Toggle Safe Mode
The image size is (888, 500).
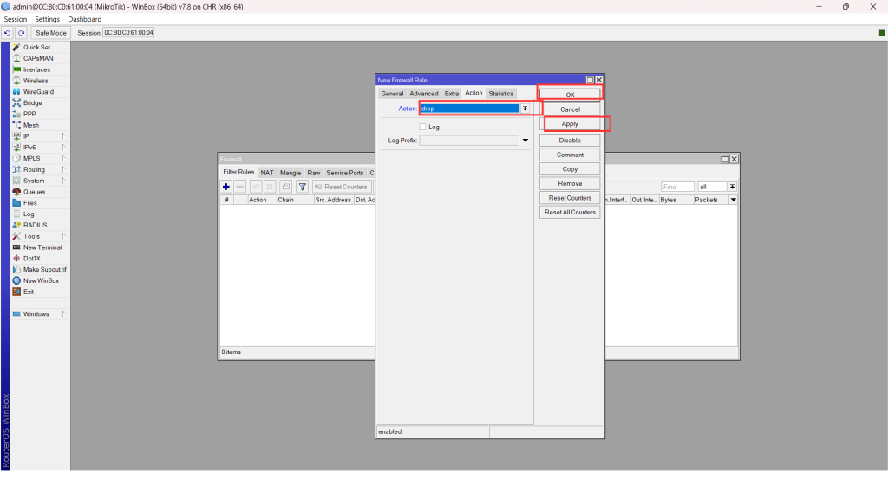(x=51, y=33)
